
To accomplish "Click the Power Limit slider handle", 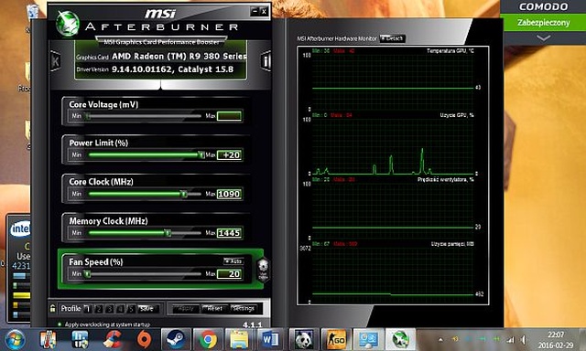I will pyautogui.click(x=201, y=154).
